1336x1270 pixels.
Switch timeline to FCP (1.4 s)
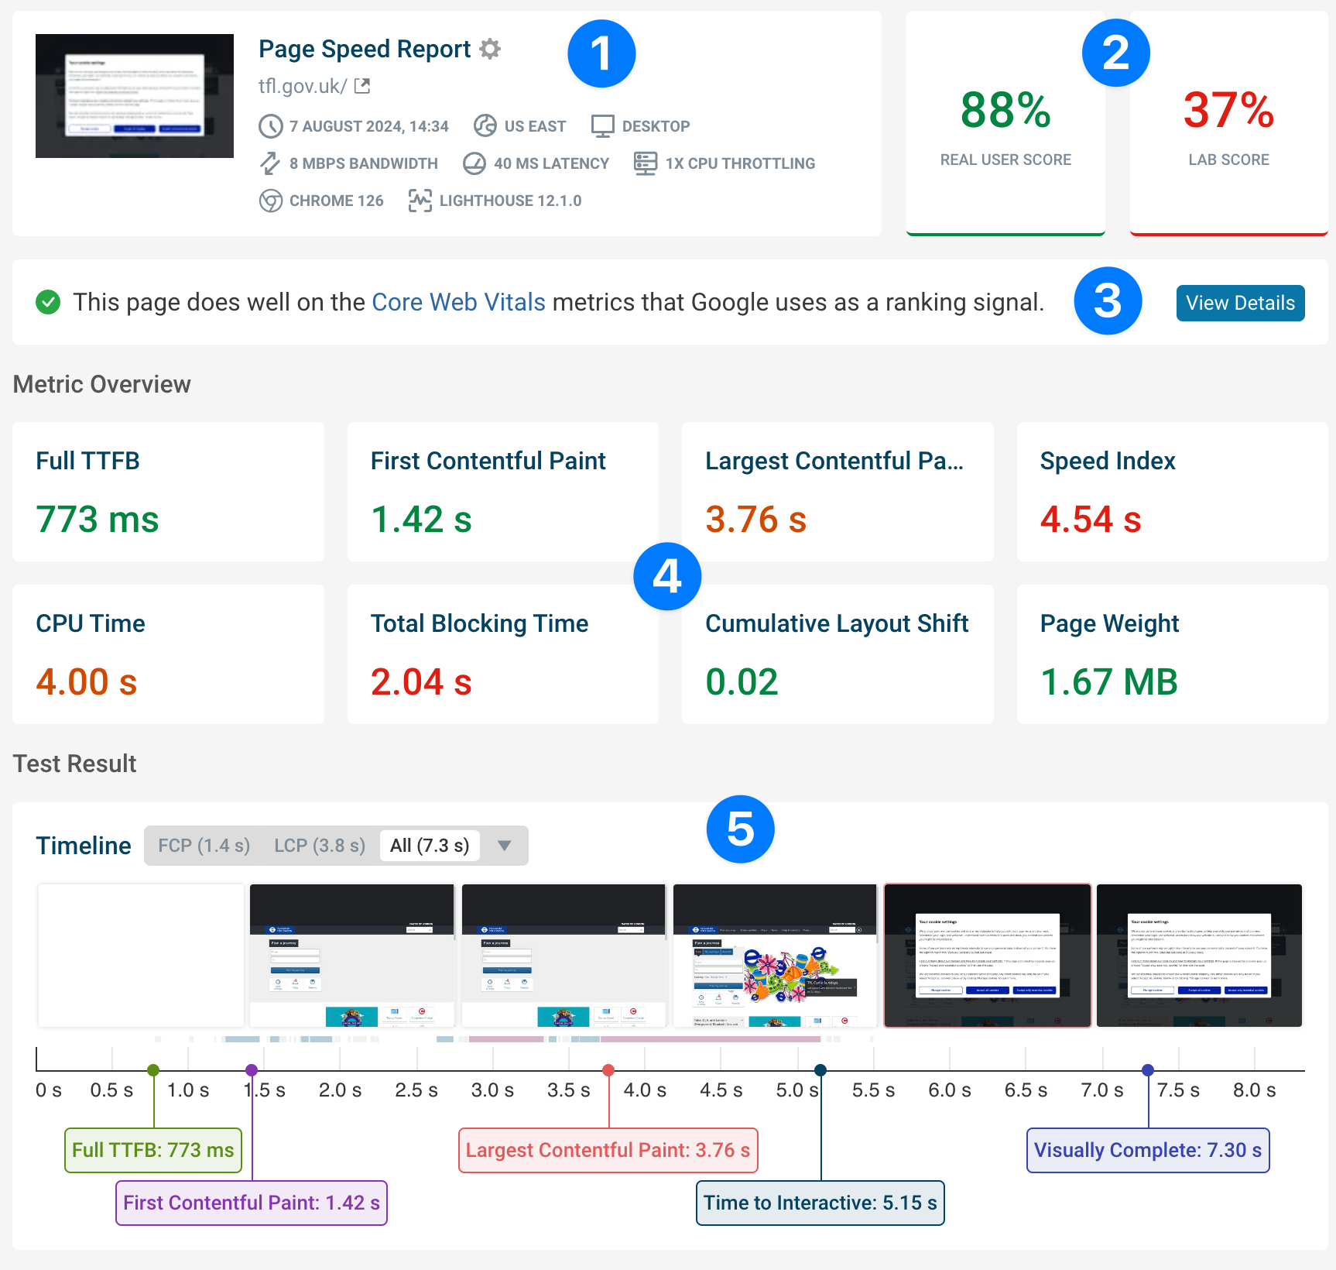204,846
